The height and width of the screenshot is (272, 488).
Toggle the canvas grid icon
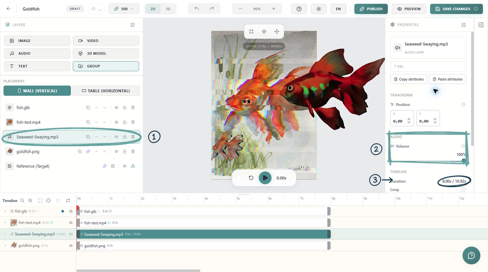point(251,31)
